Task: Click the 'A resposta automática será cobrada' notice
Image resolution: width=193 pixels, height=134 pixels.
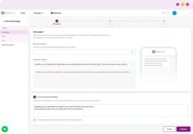Action: (59, 120)
